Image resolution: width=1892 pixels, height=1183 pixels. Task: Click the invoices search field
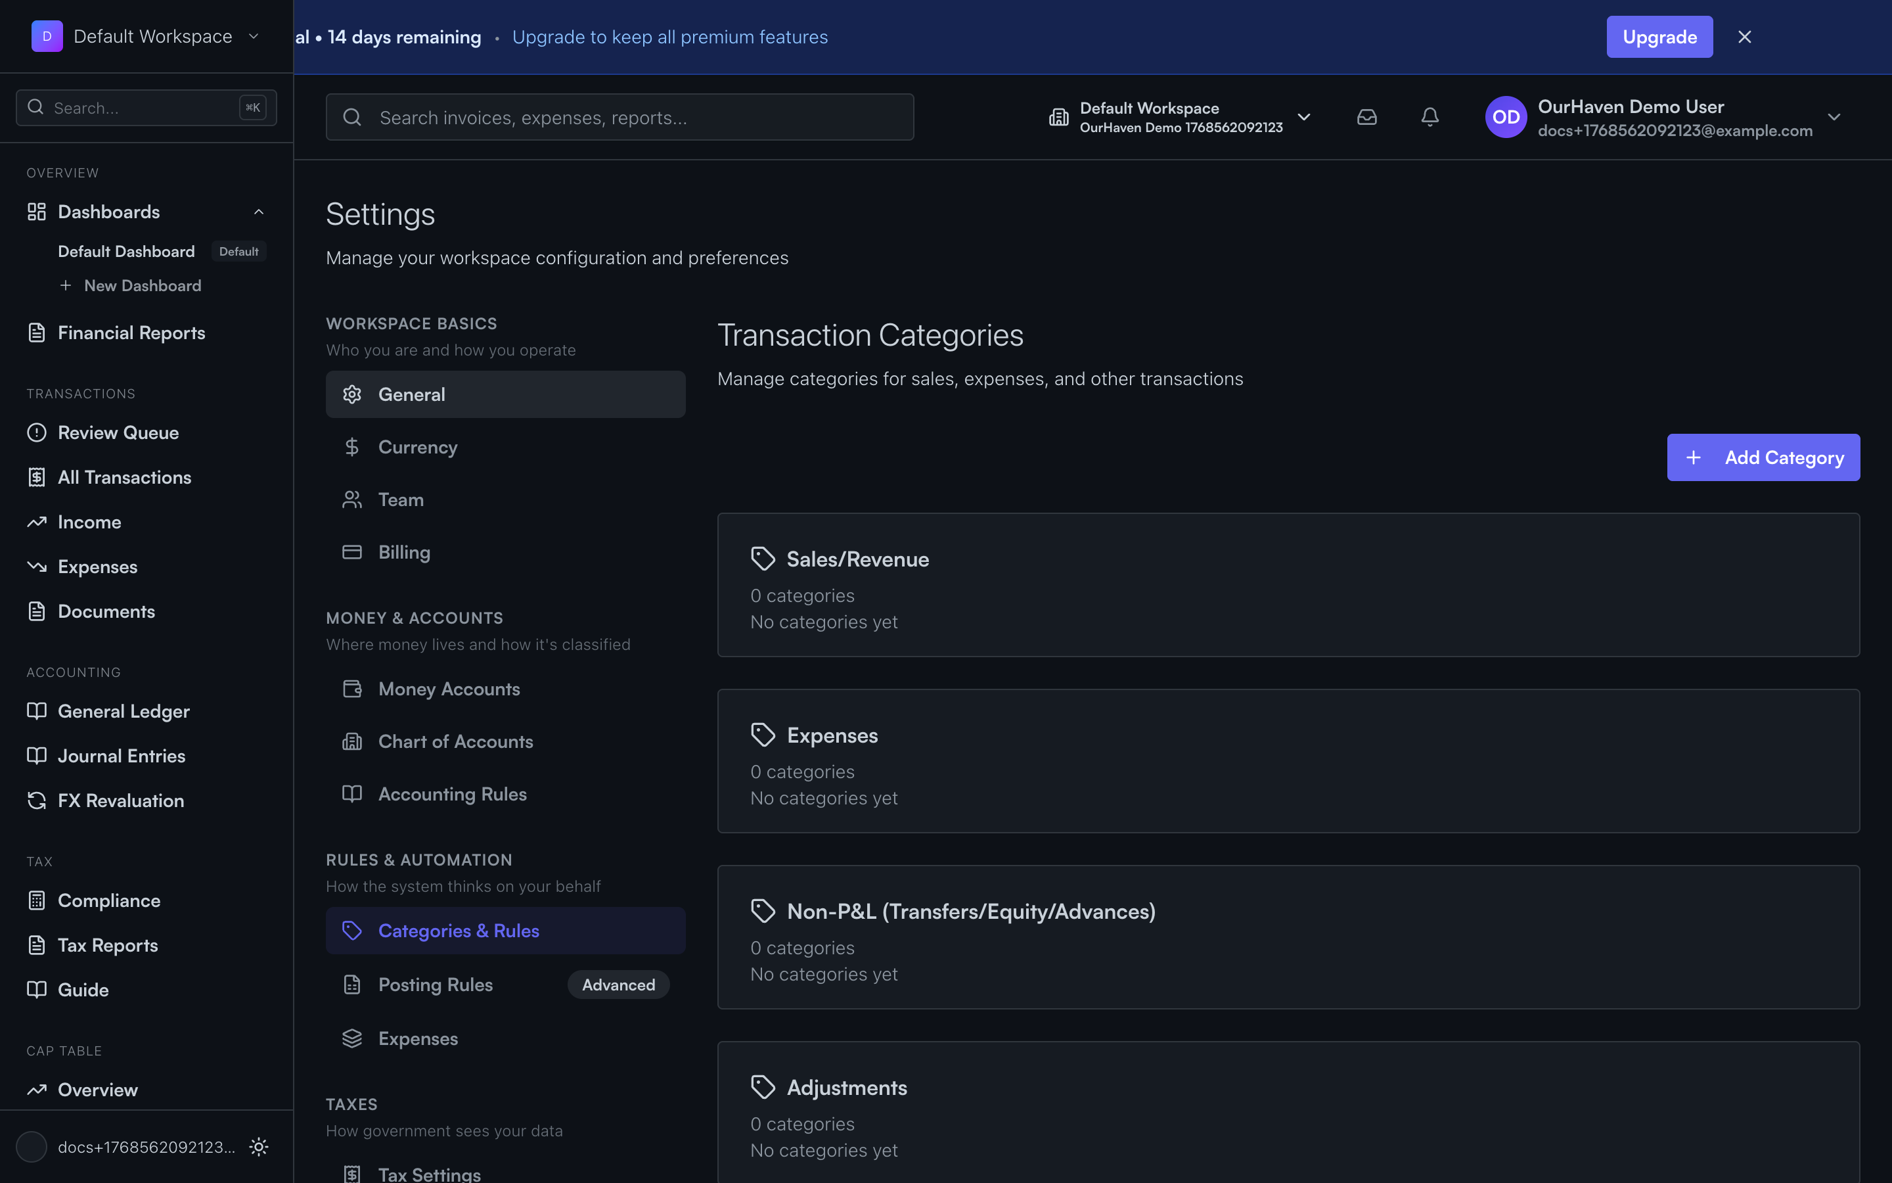[x=619, y=116]
